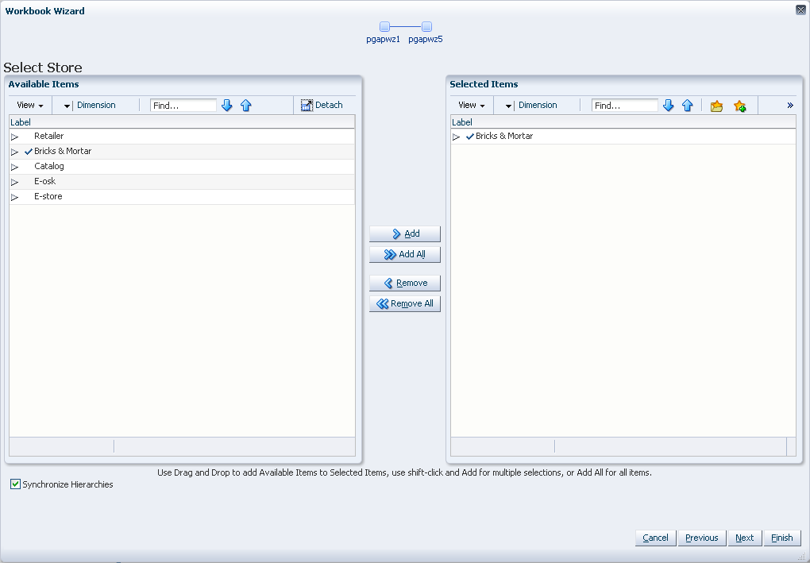Open View menu in Selected Items
810x563 pixels.
tap(472, 105)
